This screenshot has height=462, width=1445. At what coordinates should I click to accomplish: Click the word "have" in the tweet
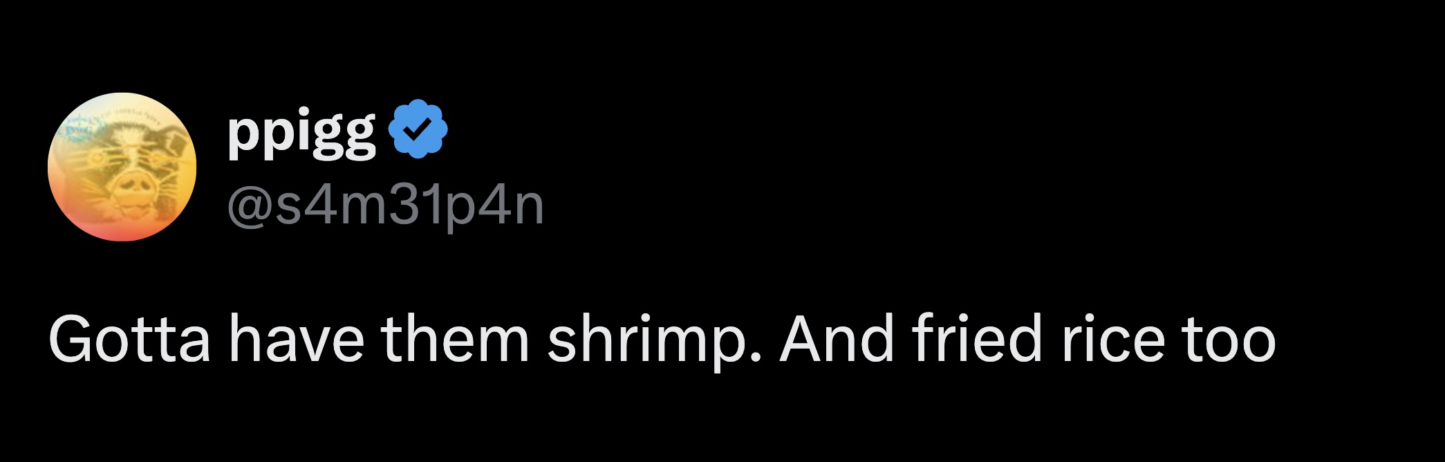click(x=297, y=340)
